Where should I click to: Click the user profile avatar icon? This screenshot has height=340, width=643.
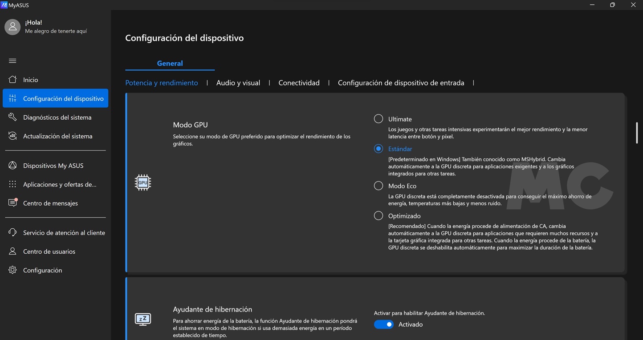[x=12, y=27]
